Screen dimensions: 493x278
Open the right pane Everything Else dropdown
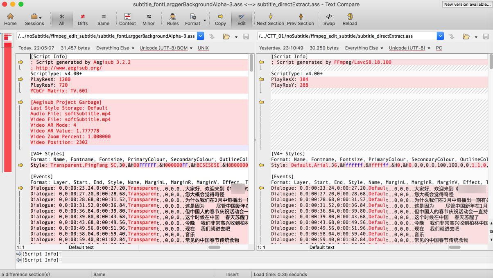[364, 48]
